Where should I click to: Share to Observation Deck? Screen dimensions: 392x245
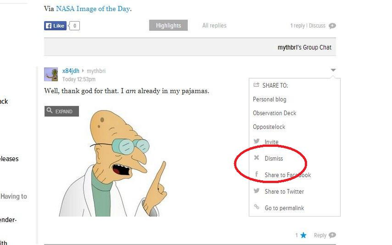274,113
